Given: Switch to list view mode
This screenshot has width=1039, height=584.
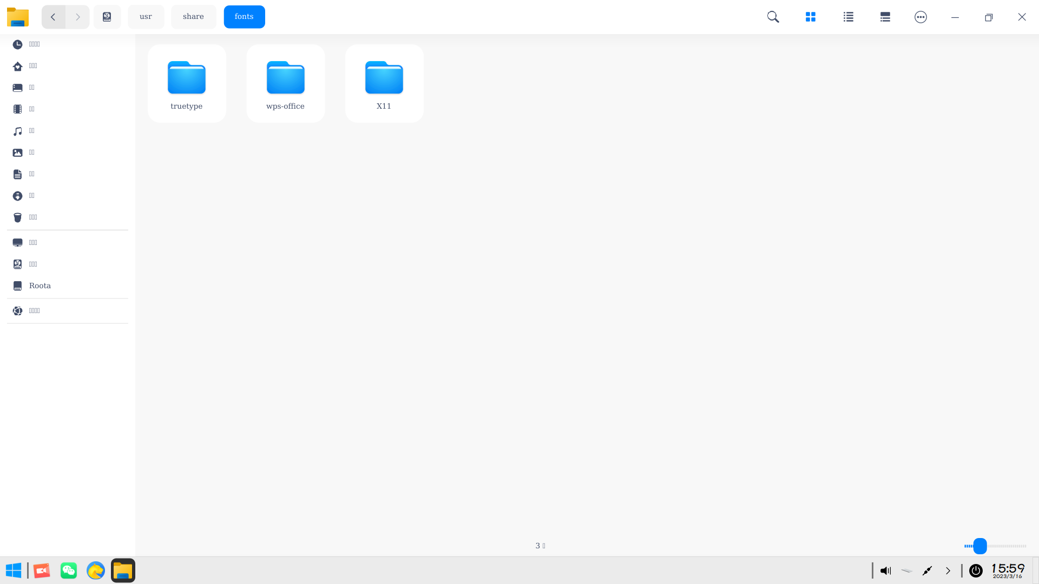Looking at the screenshot, I should point(848,17).
